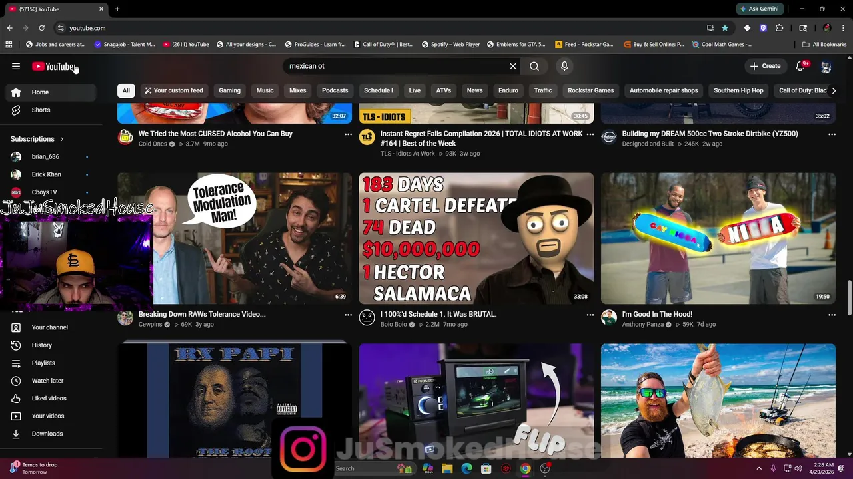Select the Rockstar Games filter chip
Screen dimensions: 853x479
(x=590, y=90)
